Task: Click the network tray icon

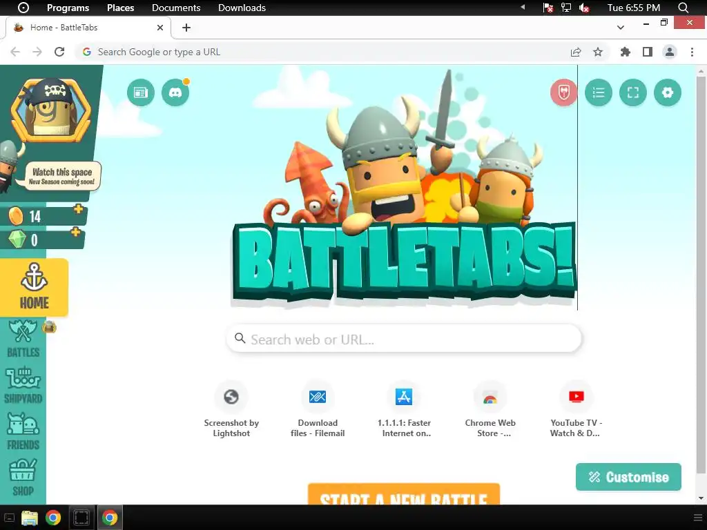Action: point(566,8)
